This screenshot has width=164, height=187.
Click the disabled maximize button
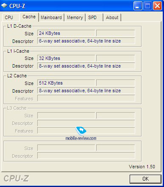click(147, 6)
